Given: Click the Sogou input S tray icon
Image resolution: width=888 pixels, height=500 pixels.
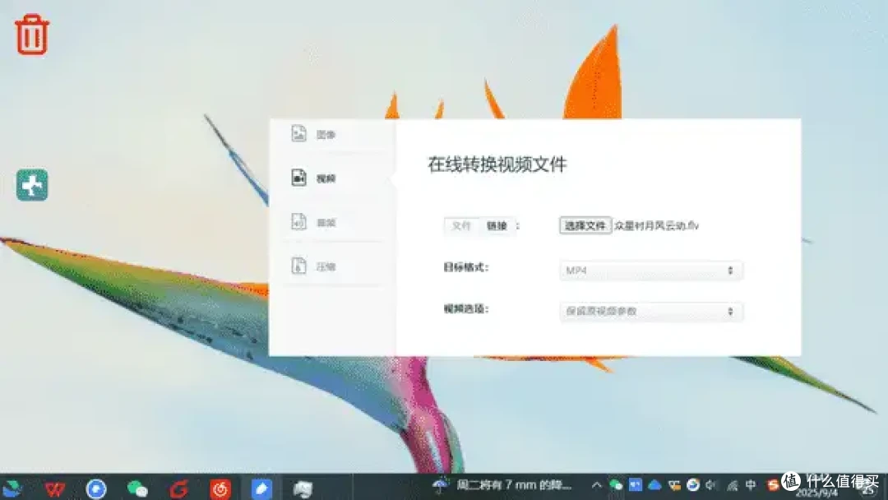Looking at the screenshot, I should [772, 484].
